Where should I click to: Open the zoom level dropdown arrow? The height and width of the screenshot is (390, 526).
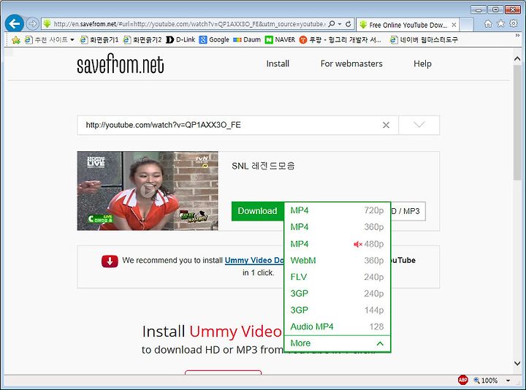click(x=508, y=381)
